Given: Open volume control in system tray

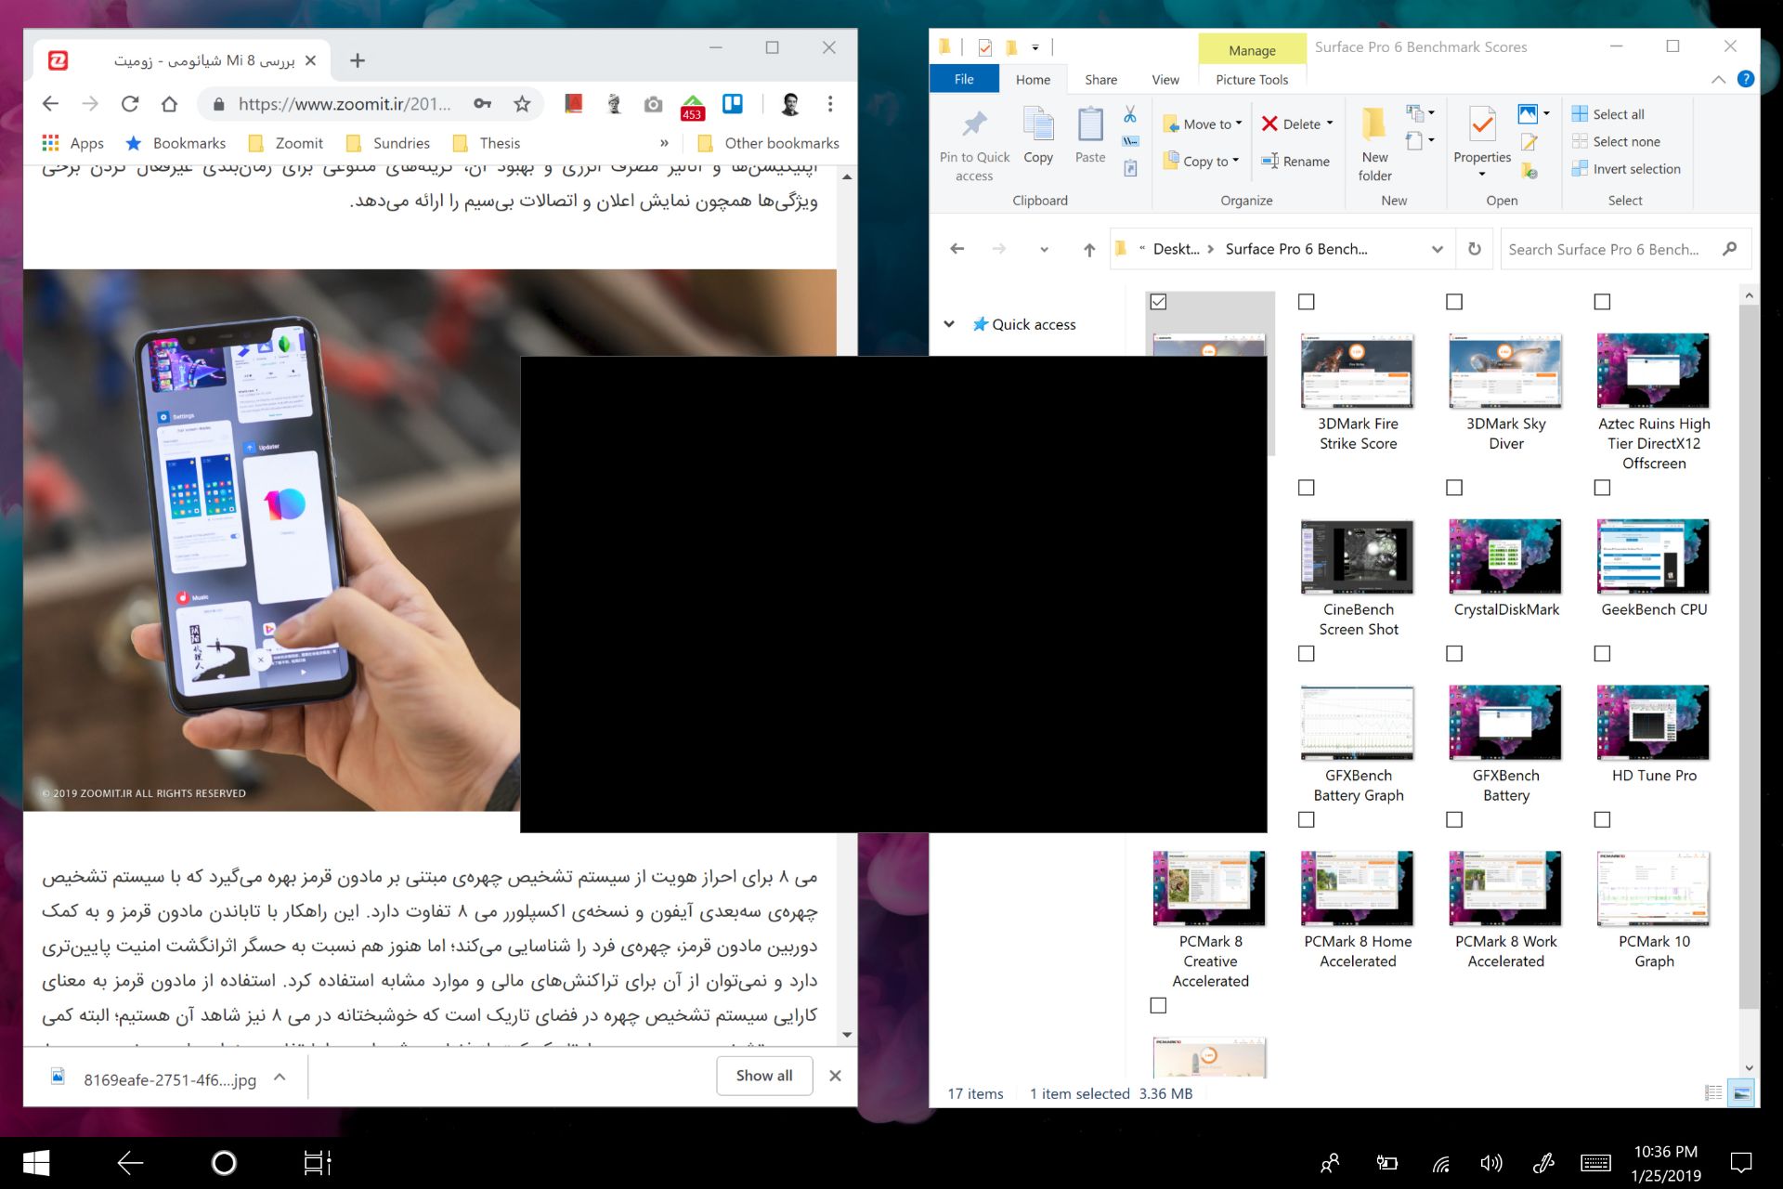Looking at the screenshot, I should coord(1491,1163).
